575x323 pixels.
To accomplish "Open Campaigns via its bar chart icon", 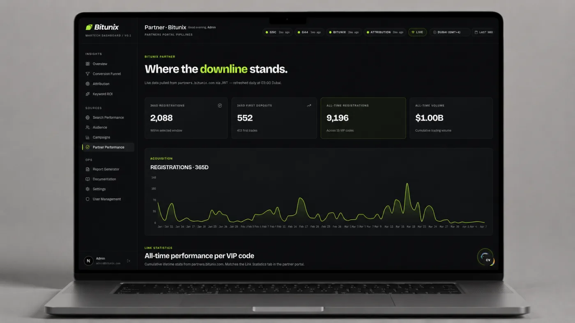I will [87, 137].
